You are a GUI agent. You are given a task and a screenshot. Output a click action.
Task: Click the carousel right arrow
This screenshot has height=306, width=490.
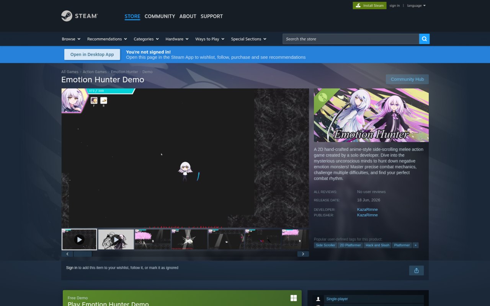pyautogui.click(x=303, y=254)
